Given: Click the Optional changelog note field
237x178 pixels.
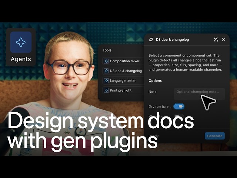Looking at the screenshot, I should pyautogui.click(x=199, y=94).
